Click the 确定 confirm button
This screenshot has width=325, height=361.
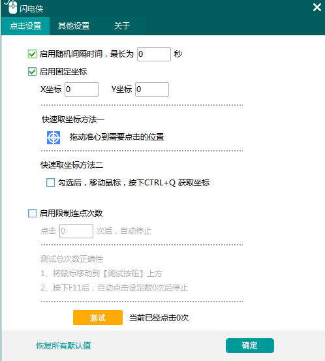point(250,345)
